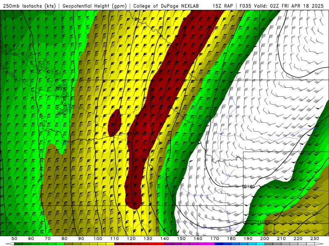Select the dark red swatch below label 110
The image size is (329, 246).
point(118,244)
